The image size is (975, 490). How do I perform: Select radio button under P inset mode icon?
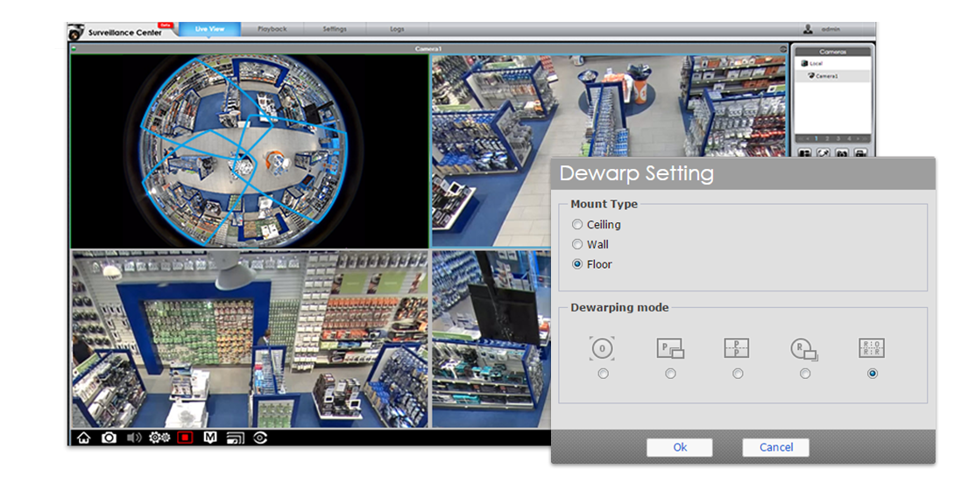tap(670, 374)
